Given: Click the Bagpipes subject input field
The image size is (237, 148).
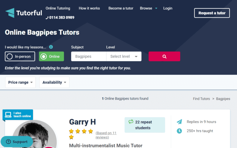Looking at the screenshot, I should coord(89,56).
